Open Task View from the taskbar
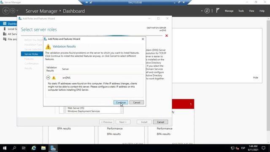The height and width of the screenshot is (152, 270). click(x=24, y=148)
